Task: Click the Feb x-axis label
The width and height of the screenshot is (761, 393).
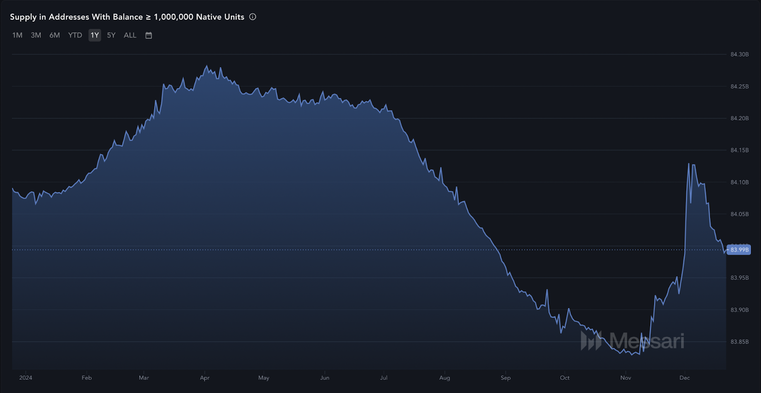Action: click(87, 378)
